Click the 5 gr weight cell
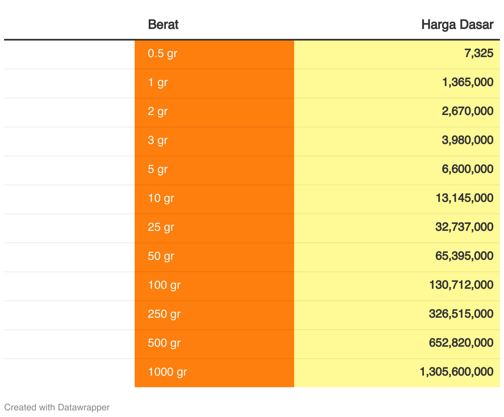The image size is (504, 417). pyautogui.click(x=158, y=169)
